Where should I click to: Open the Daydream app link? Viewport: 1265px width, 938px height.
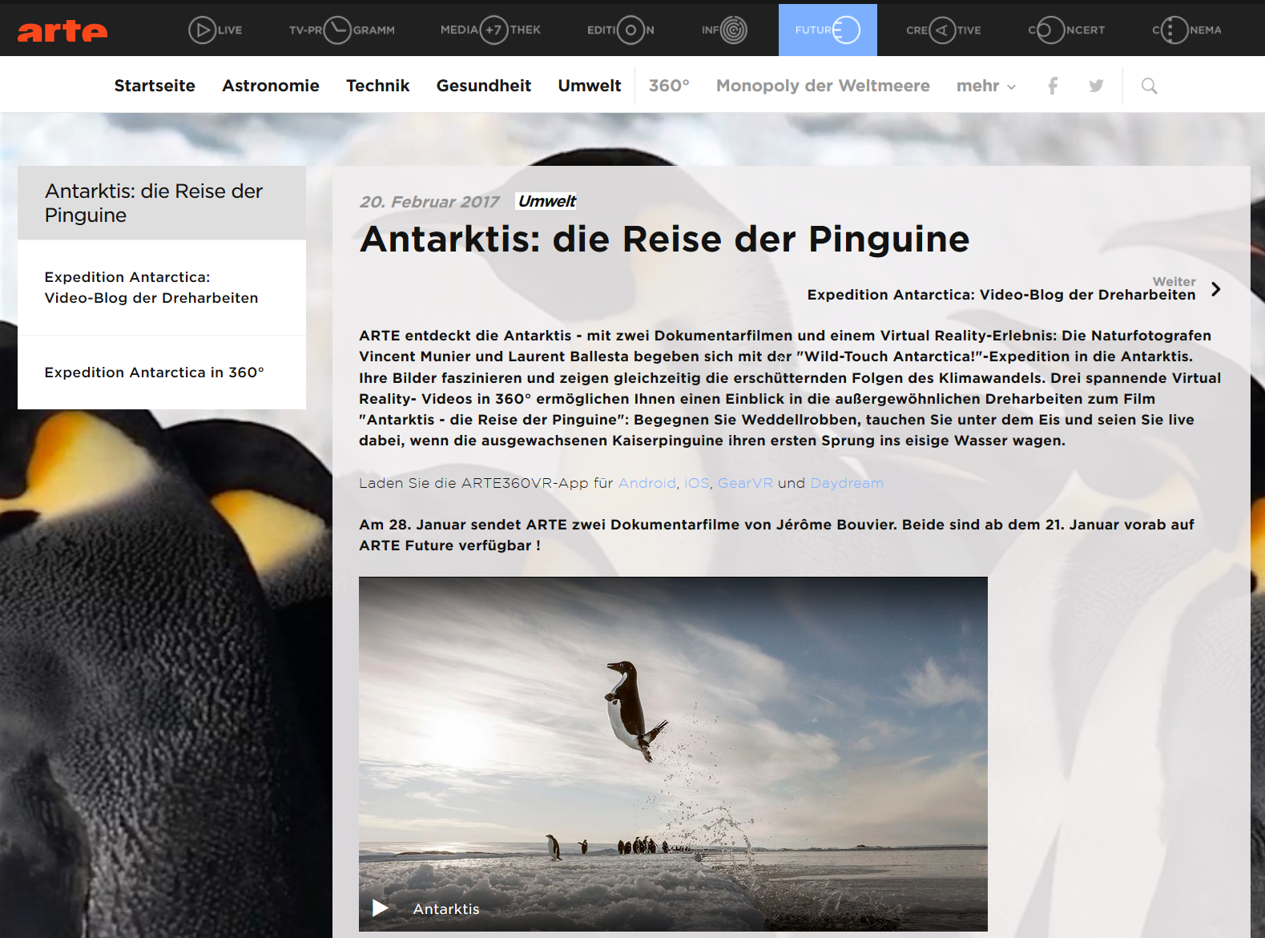(846, 483)
